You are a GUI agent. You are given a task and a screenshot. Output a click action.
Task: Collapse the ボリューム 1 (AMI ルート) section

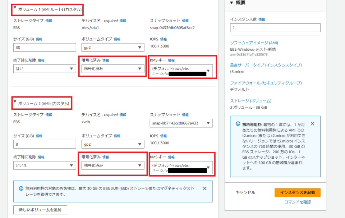coord(15,8)
